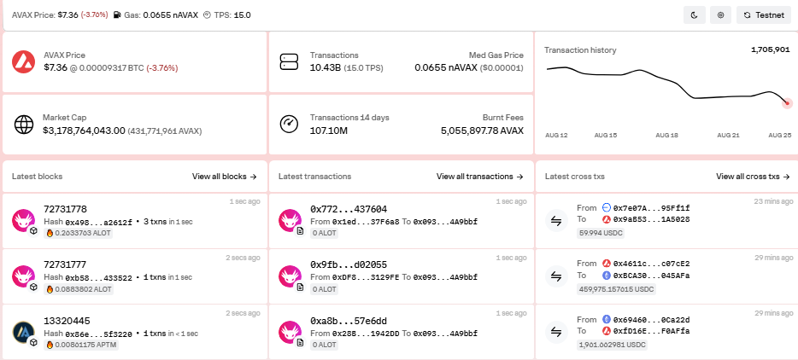Click the 59.994 USDC amount badge

pos(601,233)
